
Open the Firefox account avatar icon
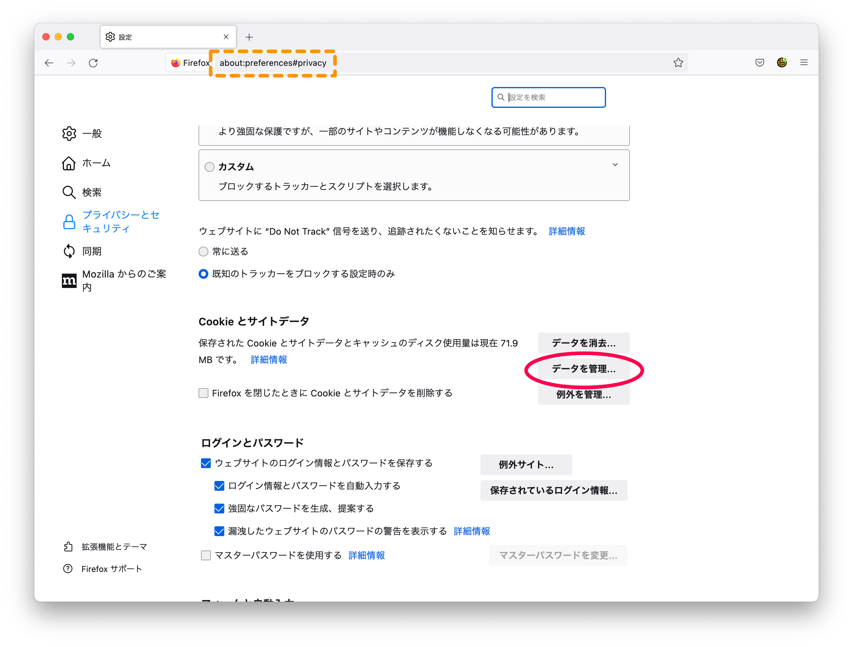click(x=782, y=62)
